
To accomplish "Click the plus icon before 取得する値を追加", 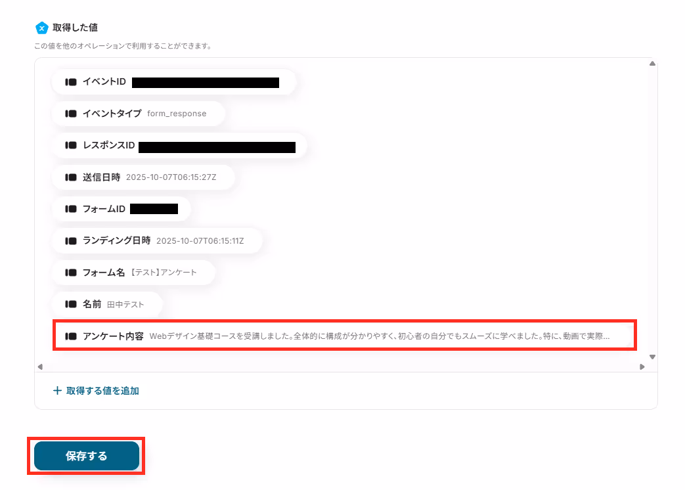I will [57, 390].
